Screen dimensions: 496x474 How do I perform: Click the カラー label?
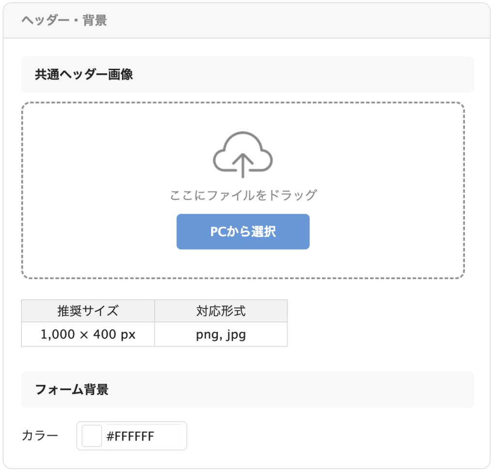(40, 436)
